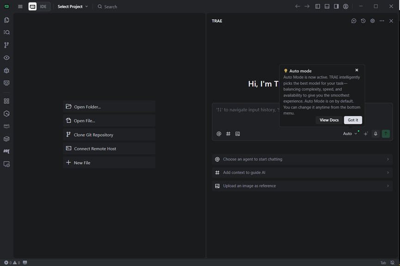Expand Choose an agent to start chatting
Image resolution: width=400 pixels, height=266 pixels.
click(x=302, y=159)
